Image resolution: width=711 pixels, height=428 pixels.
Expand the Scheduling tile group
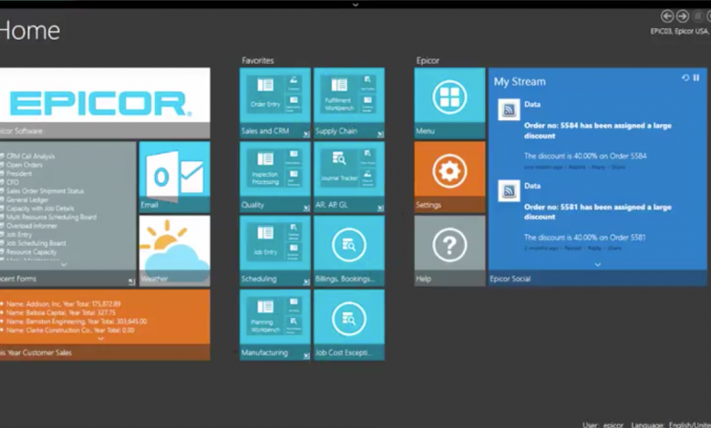tap(306, 281)
